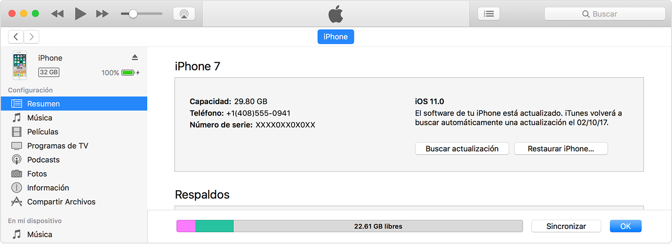The height and width of the screenshot is (244, 672).
Task: Select Resumen in the sidebar
Action: click(x=74, y=104)
